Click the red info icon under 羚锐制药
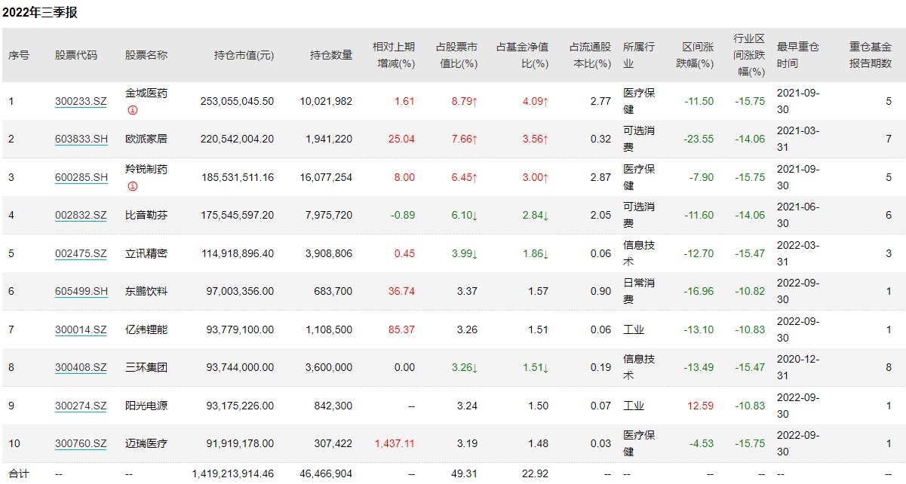 [x=132, y=186]
